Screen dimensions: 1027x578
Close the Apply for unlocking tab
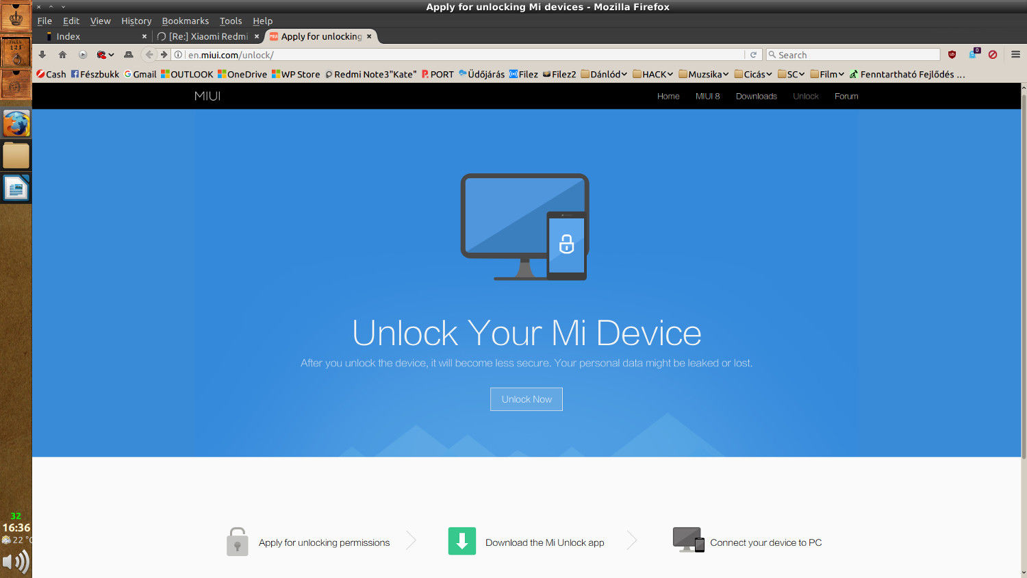click(x=369, y=36)
